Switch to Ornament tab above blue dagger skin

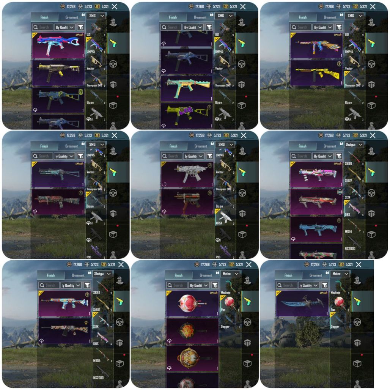pyautogui.click(x=316, y=275)
